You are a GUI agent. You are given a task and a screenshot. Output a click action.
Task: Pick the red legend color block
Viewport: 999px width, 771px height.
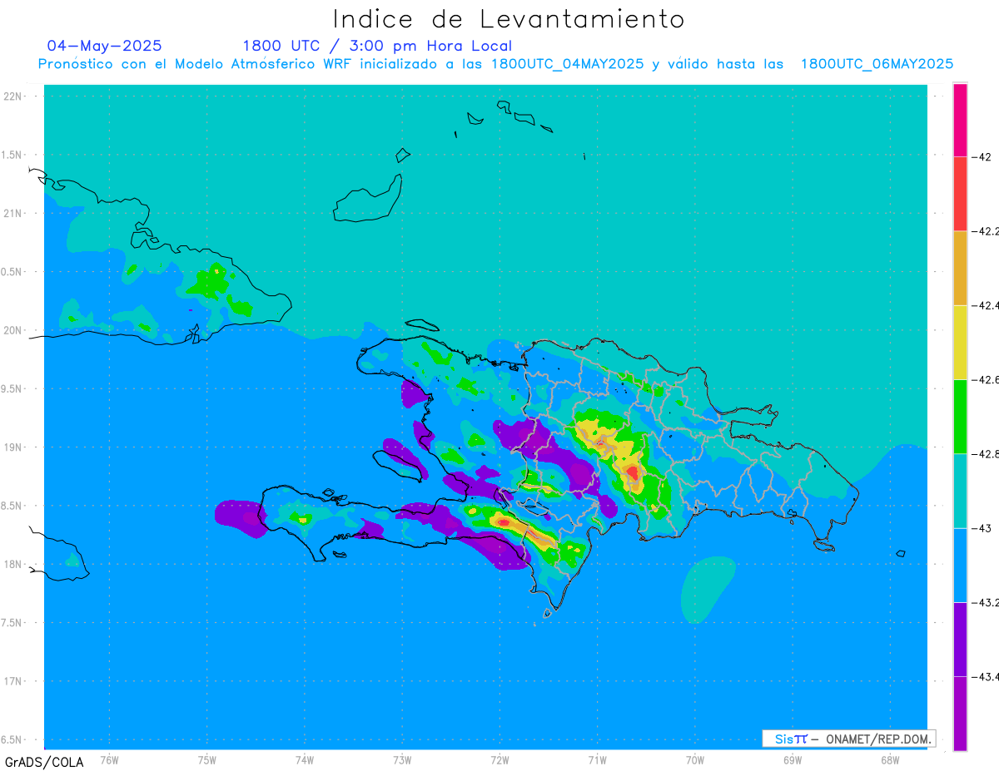pyautogui.click(x=960, y=194)
